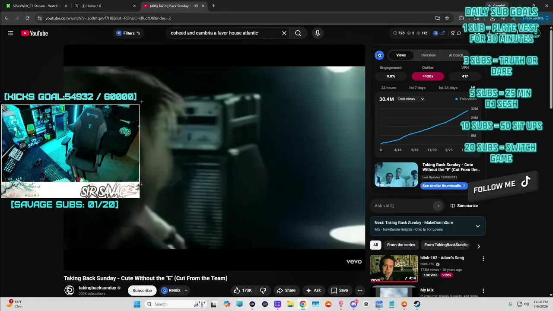Open blink-182 Adam's Song title link
Image resolution: width=553 pixels, height=311 pixels.
point(442,258)
